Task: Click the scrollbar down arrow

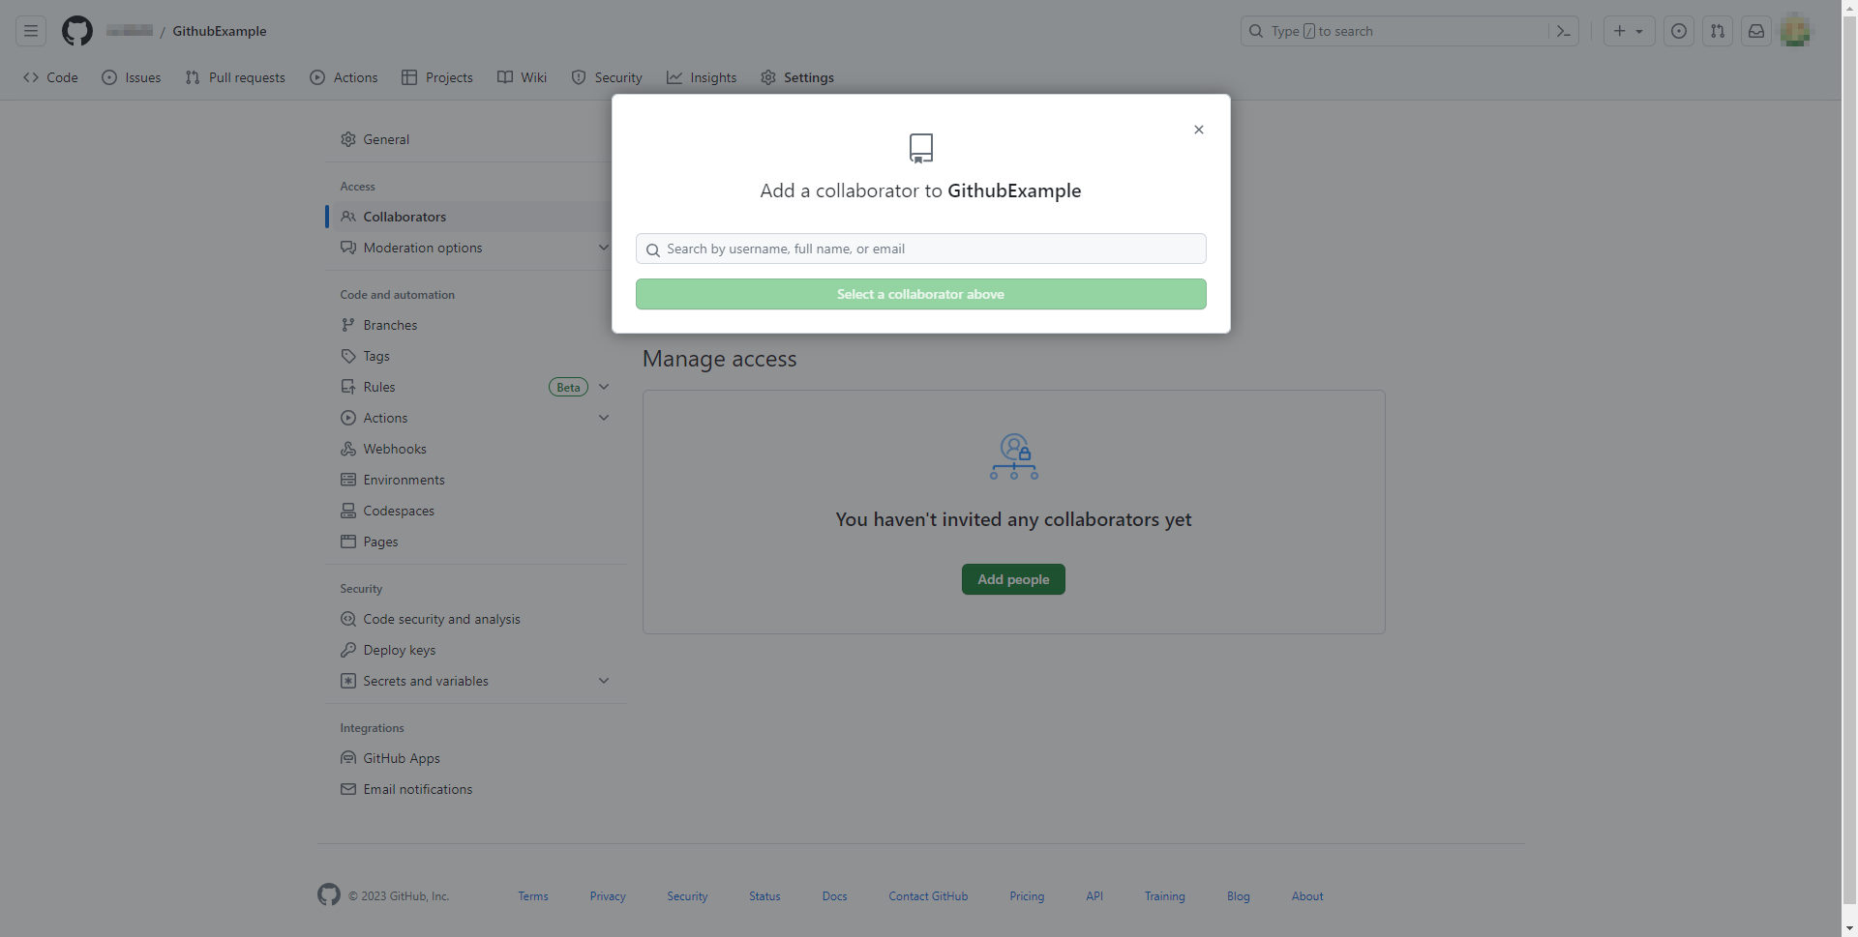Action: (1849, 928)
